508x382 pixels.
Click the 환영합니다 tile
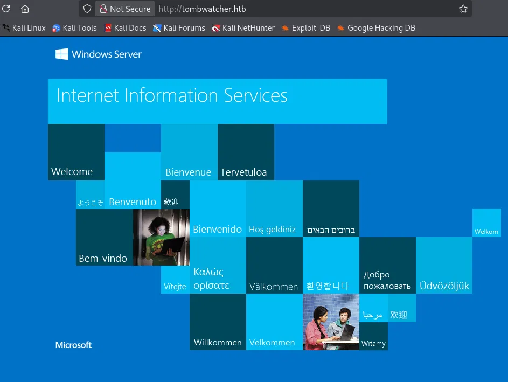tap(331, 266)
